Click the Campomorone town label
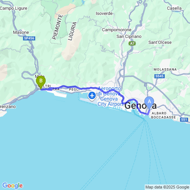Image resolution: width=190 pixels, height=190 pixels. point(117,30)
